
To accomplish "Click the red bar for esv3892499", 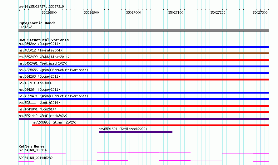I will tap(144, 60).
